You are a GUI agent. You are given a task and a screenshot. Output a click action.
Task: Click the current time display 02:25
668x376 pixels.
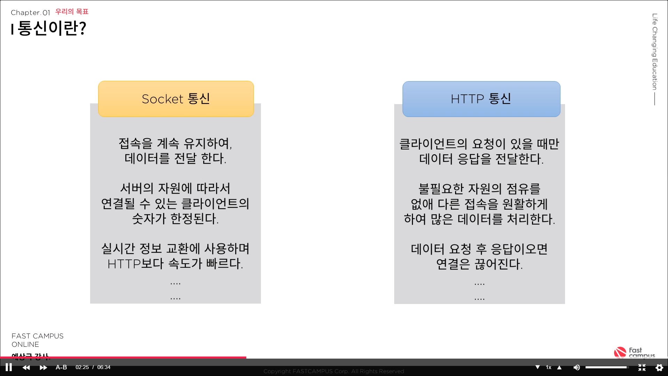tap(82, 367)
